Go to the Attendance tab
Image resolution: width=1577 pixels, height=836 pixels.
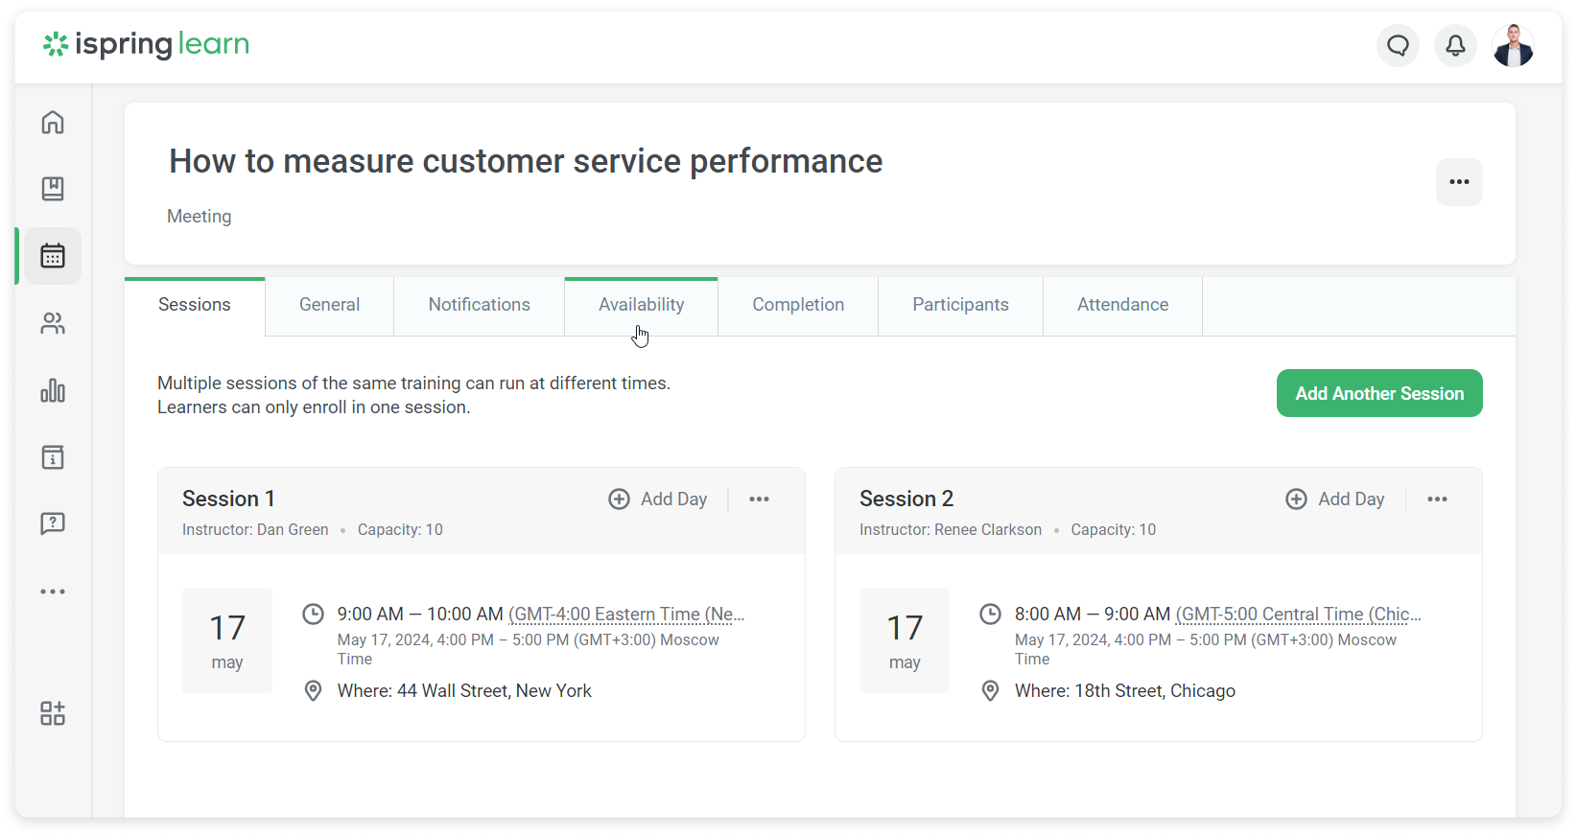pyautogui.click(x=1122, y=305)
